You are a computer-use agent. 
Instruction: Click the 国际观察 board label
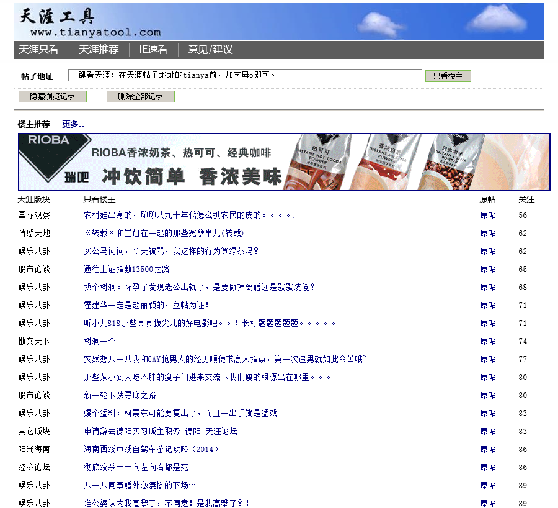34,215
